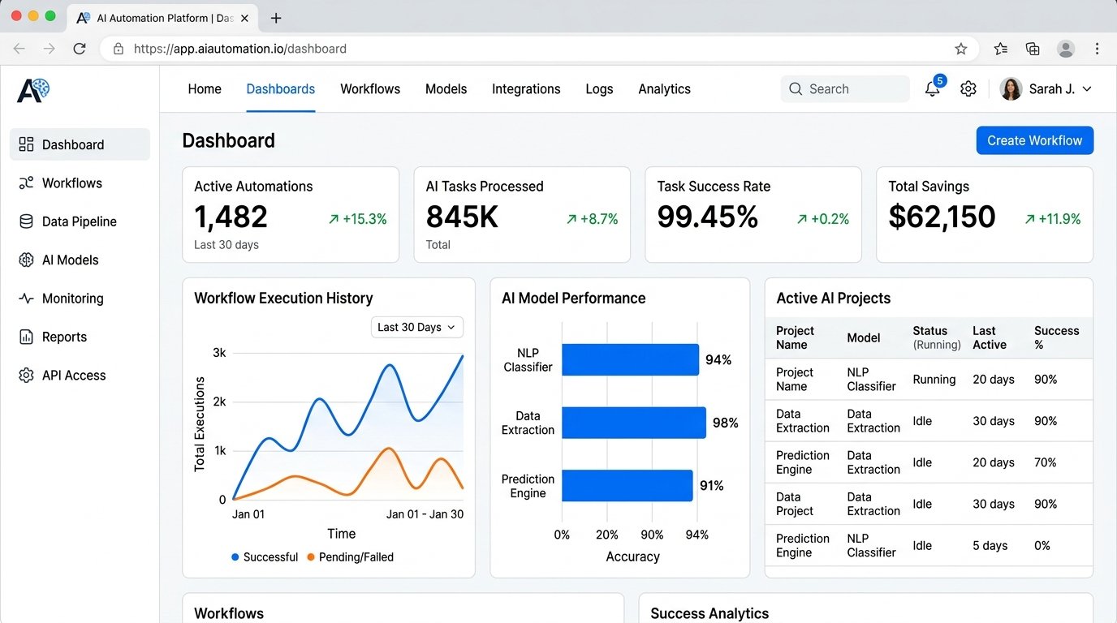Open the browser tab groups icon

click(1033, 49)
